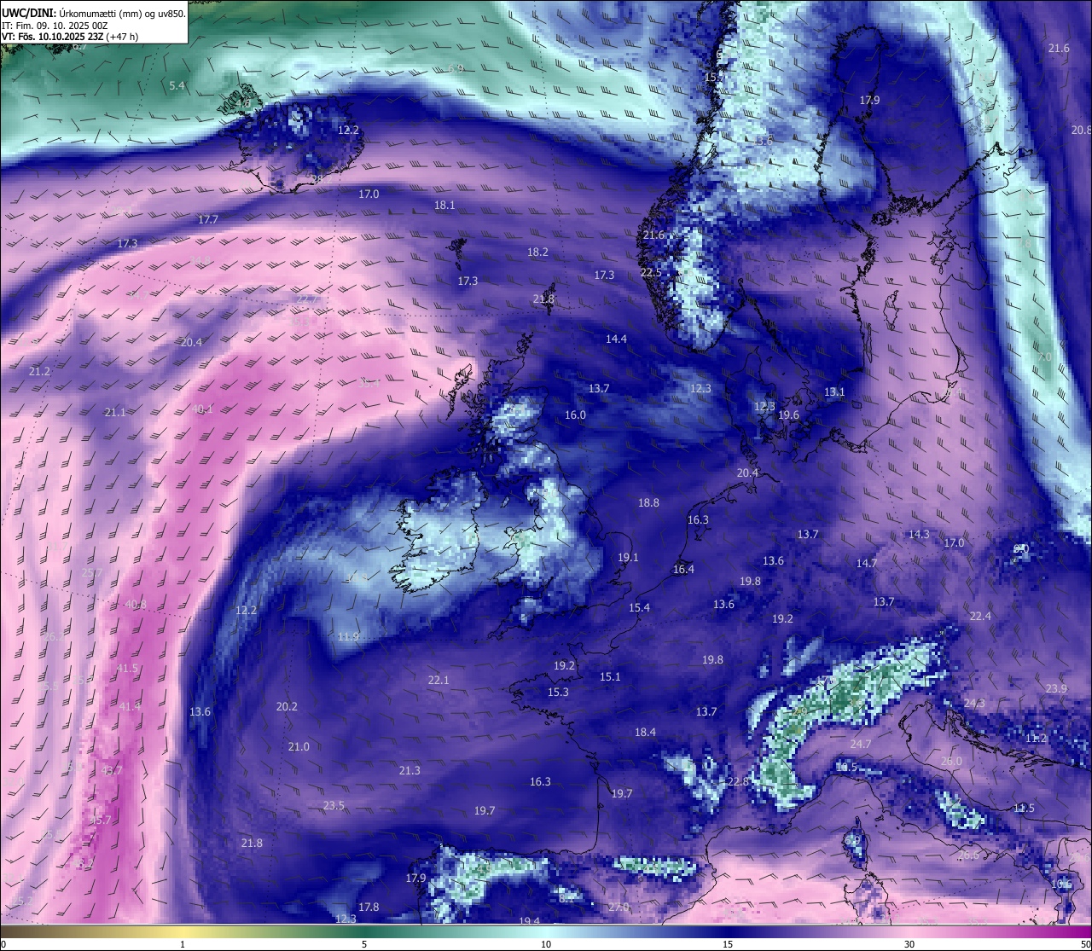Click the 5 tick on the colour scale
Image resolution: width=1092 pixels, height=951 pixels.
pyautogui.click(x=364, y=944)
